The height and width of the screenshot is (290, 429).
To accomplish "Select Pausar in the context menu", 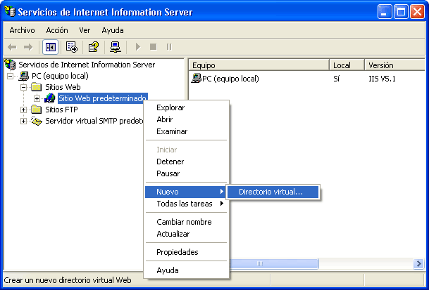I will coord(186,173).
